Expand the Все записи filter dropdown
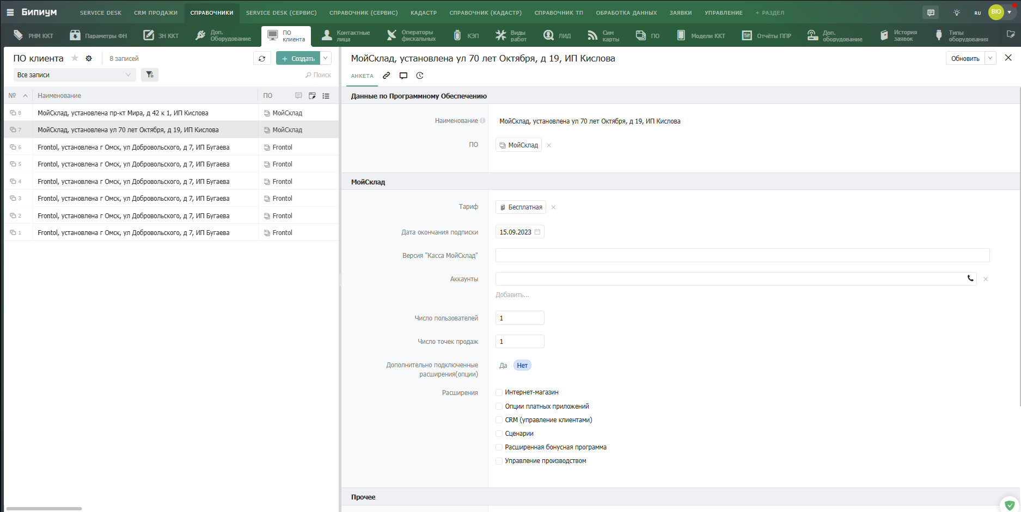Screen dimensions: 1021x512 click(75, 75)
